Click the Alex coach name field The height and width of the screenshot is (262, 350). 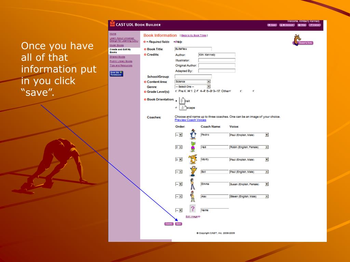click(215, 196)
